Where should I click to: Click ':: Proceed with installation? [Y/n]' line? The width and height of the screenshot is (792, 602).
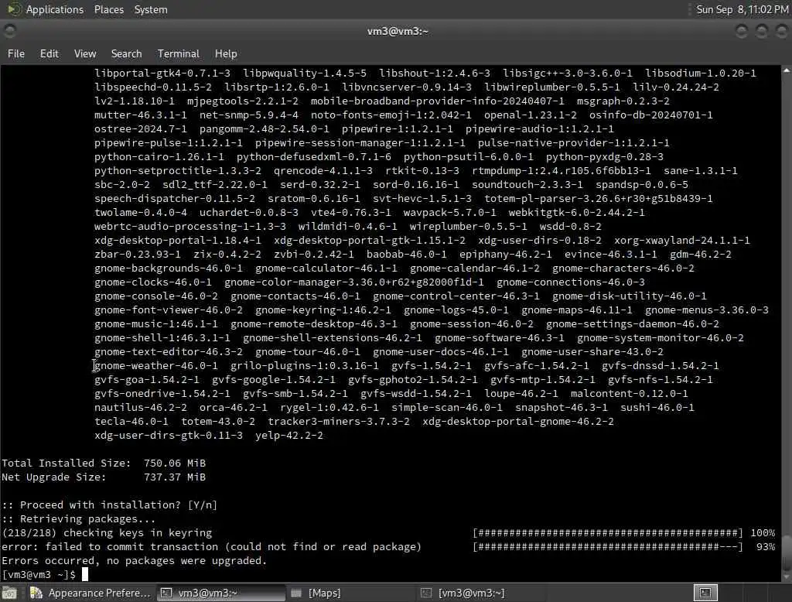110,505
